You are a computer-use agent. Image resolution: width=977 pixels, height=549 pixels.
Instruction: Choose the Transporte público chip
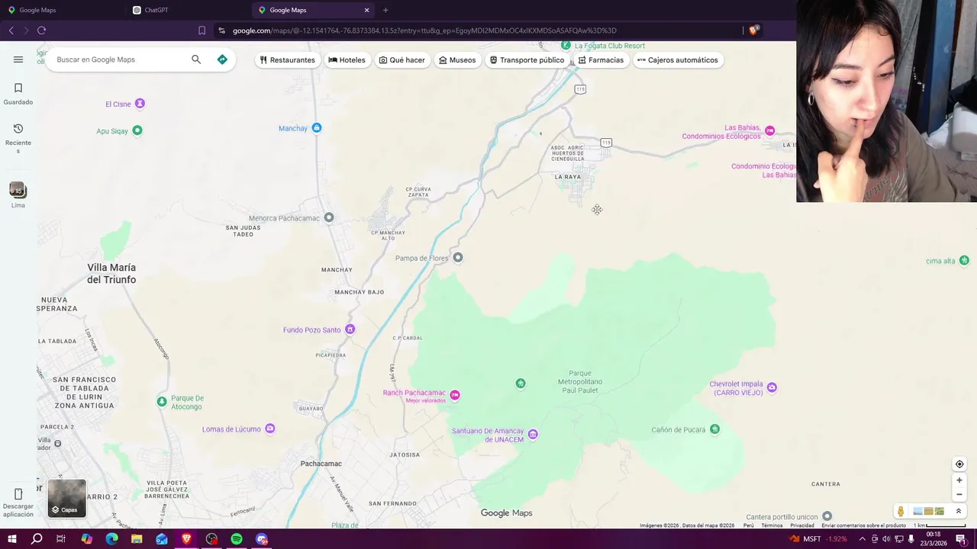(527, 60)
